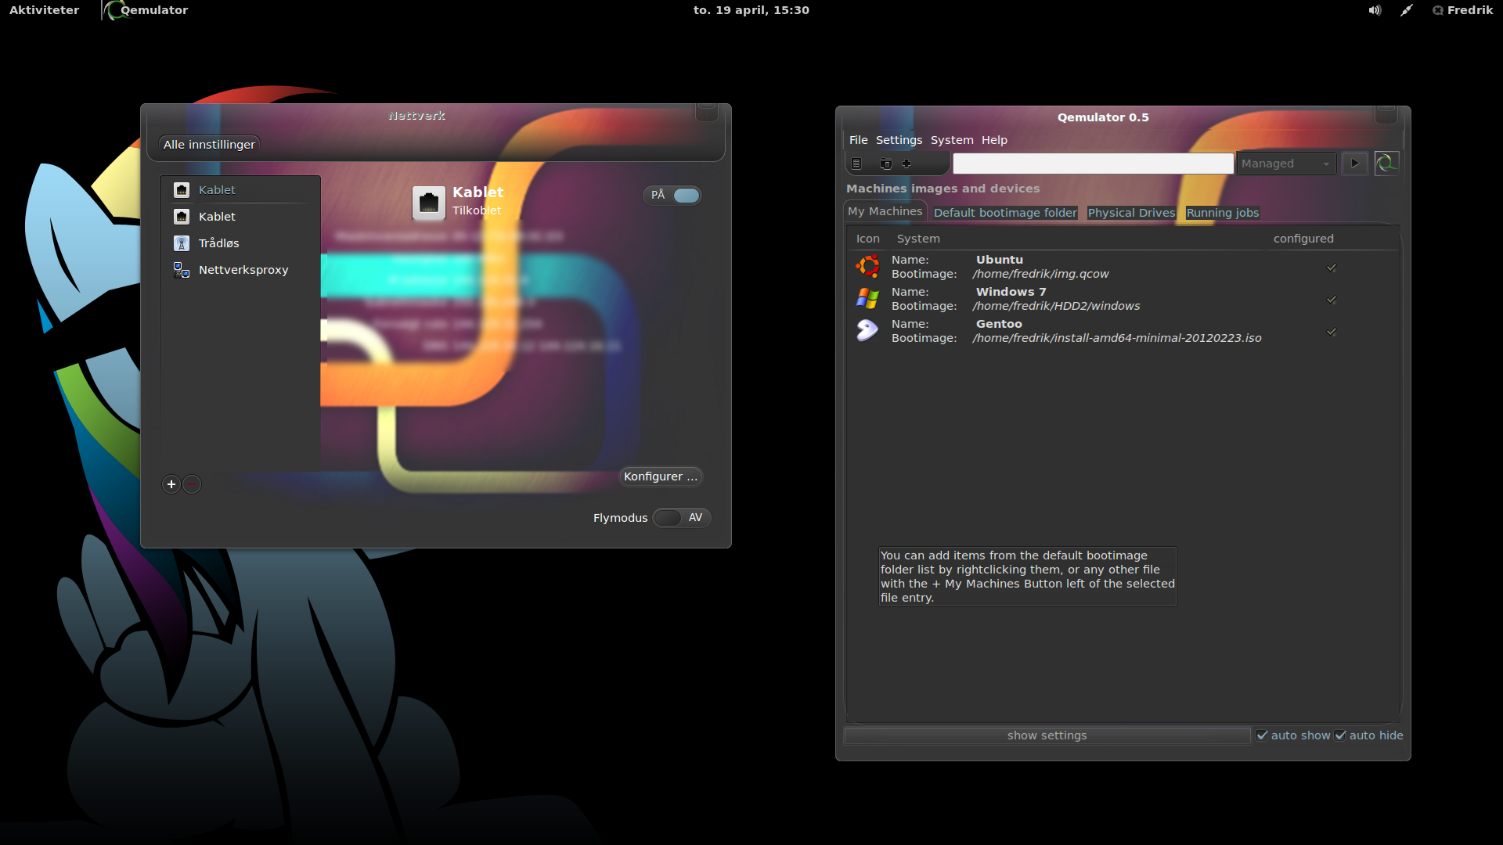Select the Gentoo machine name
The width and height of the screenshot is (1503, 845).
point(999,324)
